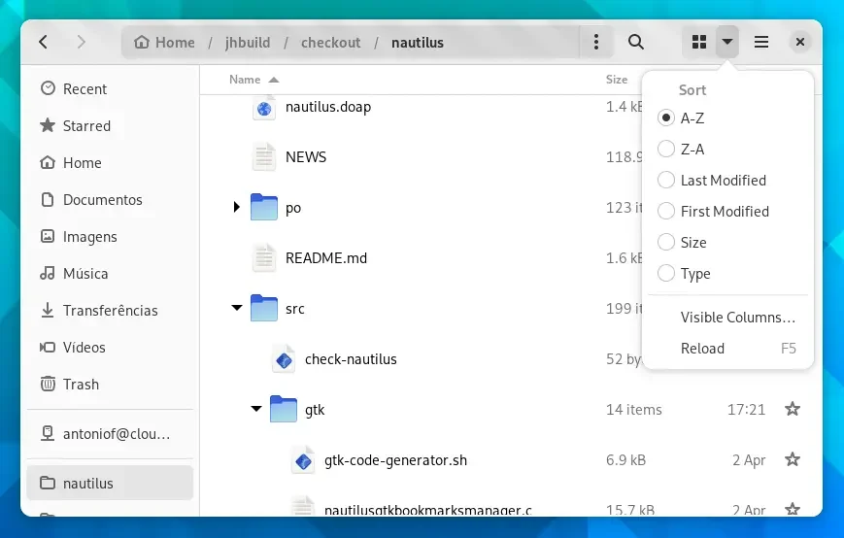
Task: Expand the po folder tree
Action: point(236,207)
